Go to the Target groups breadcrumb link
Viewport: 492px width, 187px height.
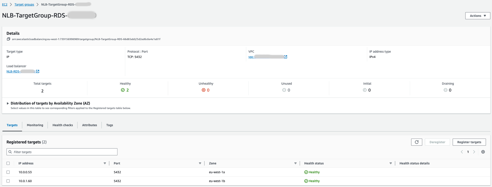click(24, 4)
